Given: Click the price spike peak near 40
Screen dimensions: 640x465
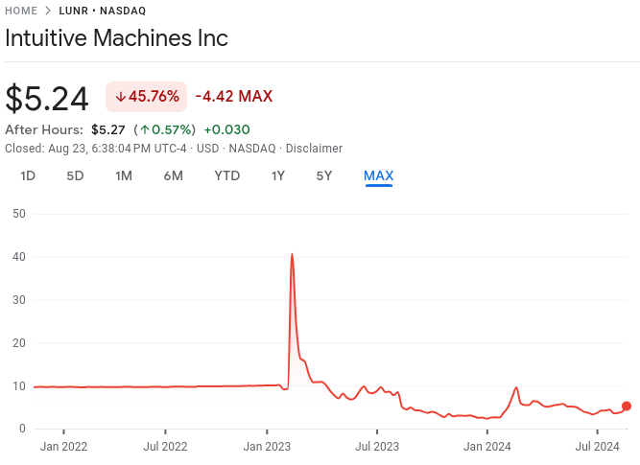Looking at the screenshot, I should (x=292, y=255).
